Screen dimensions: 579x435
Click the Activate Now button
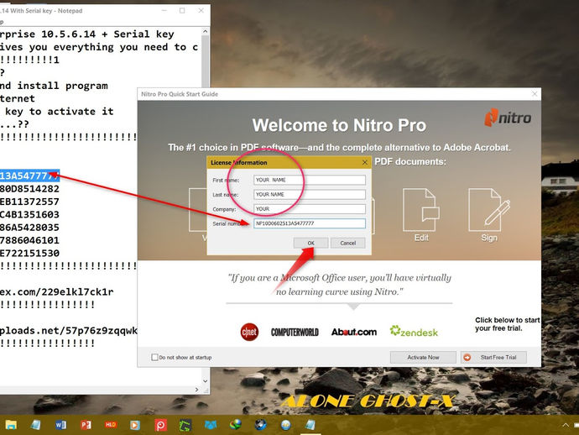click(x=423, y=358)
